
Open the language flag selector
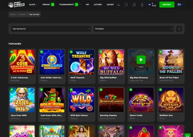(x=180, y=5)
